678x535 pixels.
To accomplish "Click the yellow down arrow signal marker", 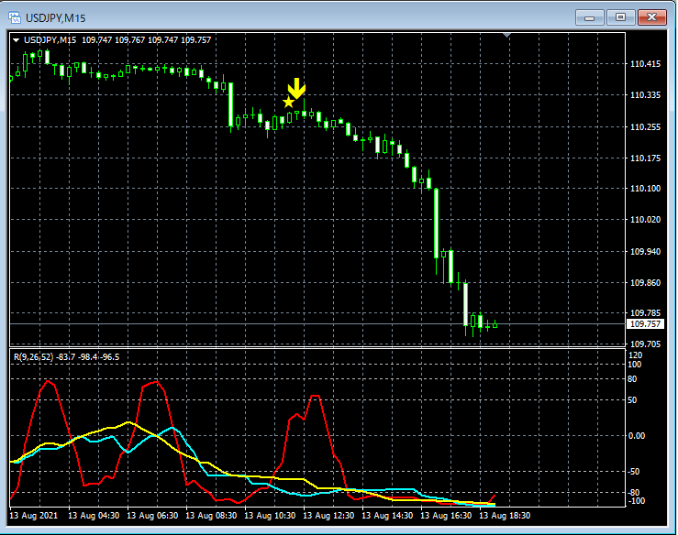I will (x=296, y=88).
